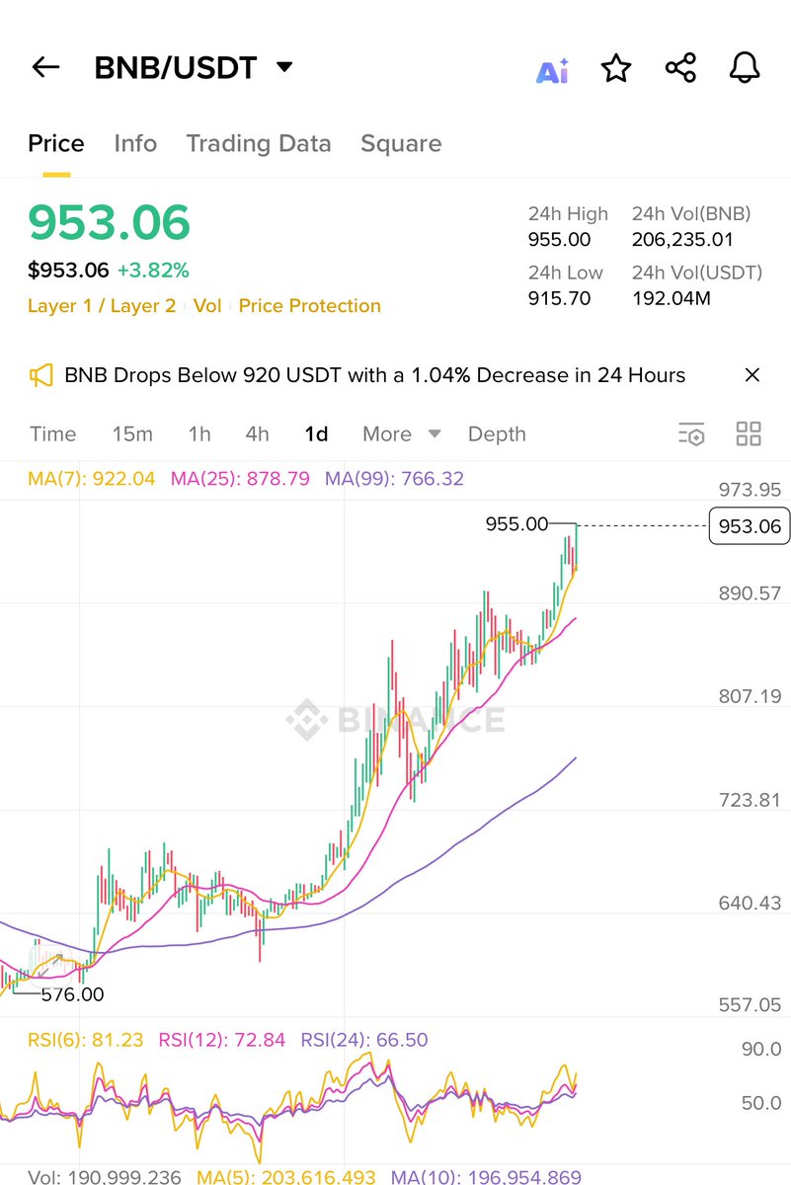Tap the 640.43 price axis label

pos(751,903)
